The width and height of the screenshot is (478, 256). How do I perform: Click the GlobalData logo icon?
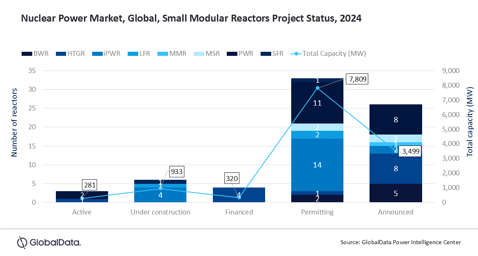[x=22, y=242]
